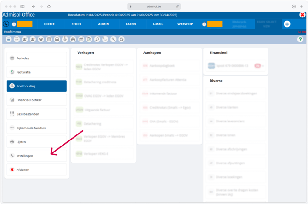Click Afsluiten in the side menu
The height and width of the screenshot is (204, 308).
[37, 169]
